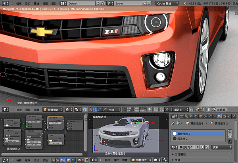
Task: Open the 檢視 menu in main 3D viewport header
Action: pos(19,109)
